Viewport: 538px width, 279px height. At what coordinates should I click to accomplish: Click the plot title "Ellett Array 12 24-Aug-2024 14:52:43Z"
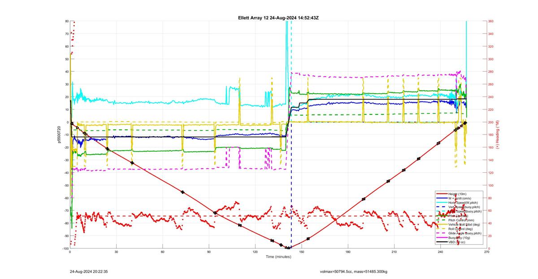[x=278, y=17]
